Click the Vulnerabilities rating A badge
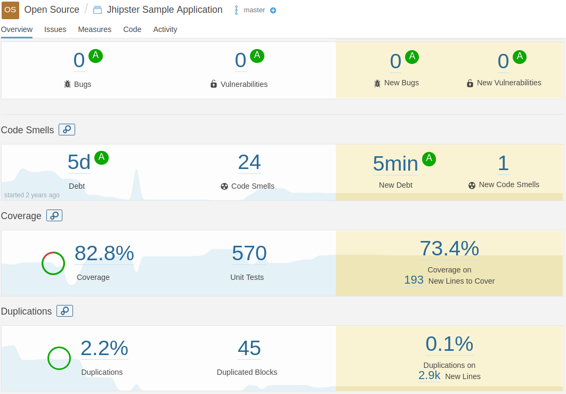 pos(257,55)
